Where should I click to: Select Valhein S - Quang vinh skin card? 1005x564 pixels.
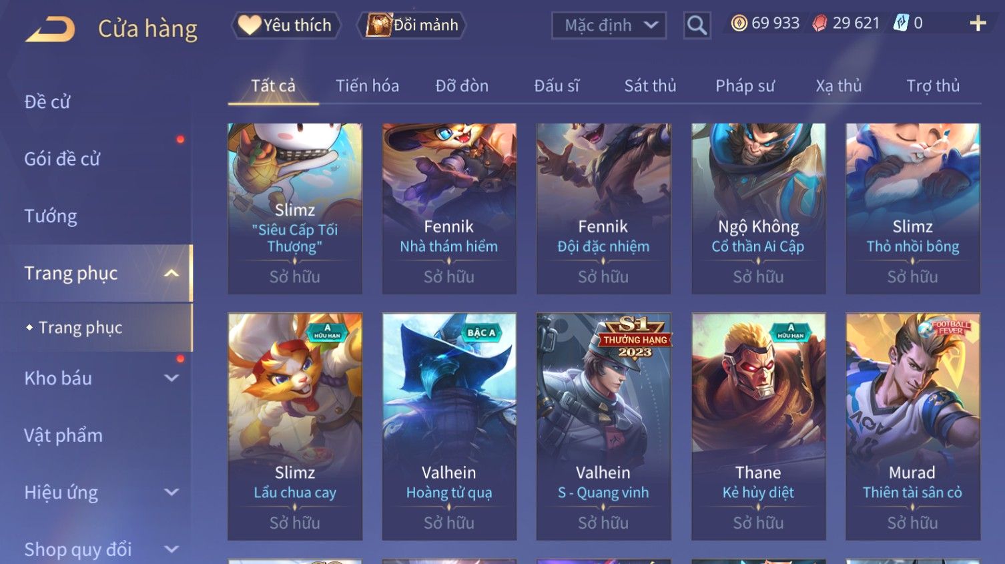(x=603, y=426)
